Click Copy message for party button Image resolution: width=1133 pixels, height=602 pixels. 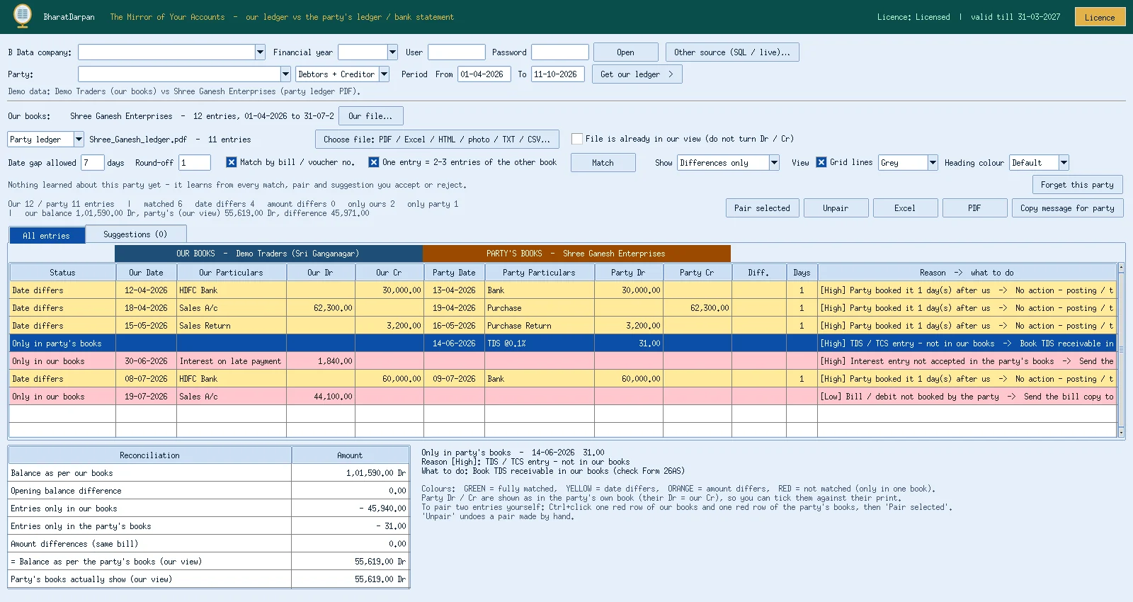click(1067, 208)
